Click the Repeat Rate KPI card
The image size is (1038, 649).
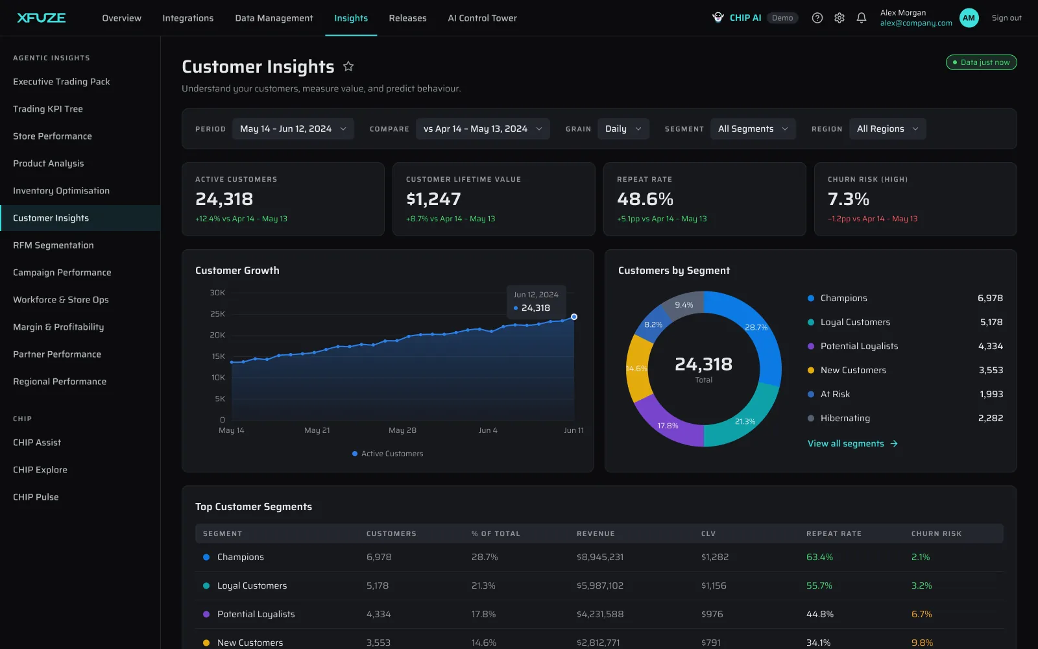point(705,199)
